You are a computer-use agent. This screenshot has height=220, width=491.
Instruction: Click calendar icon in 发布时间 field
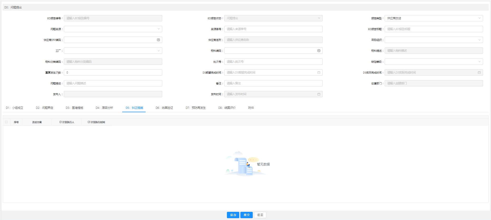[x=319, y=94]
